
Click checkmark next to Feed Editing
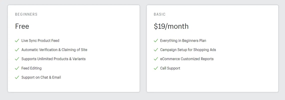click(x=17, y=68)
